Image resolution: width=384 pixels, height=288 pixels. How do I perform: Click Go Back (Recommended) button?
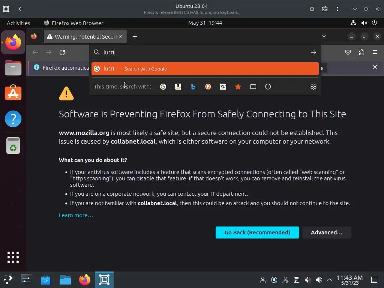pos(257,232)
